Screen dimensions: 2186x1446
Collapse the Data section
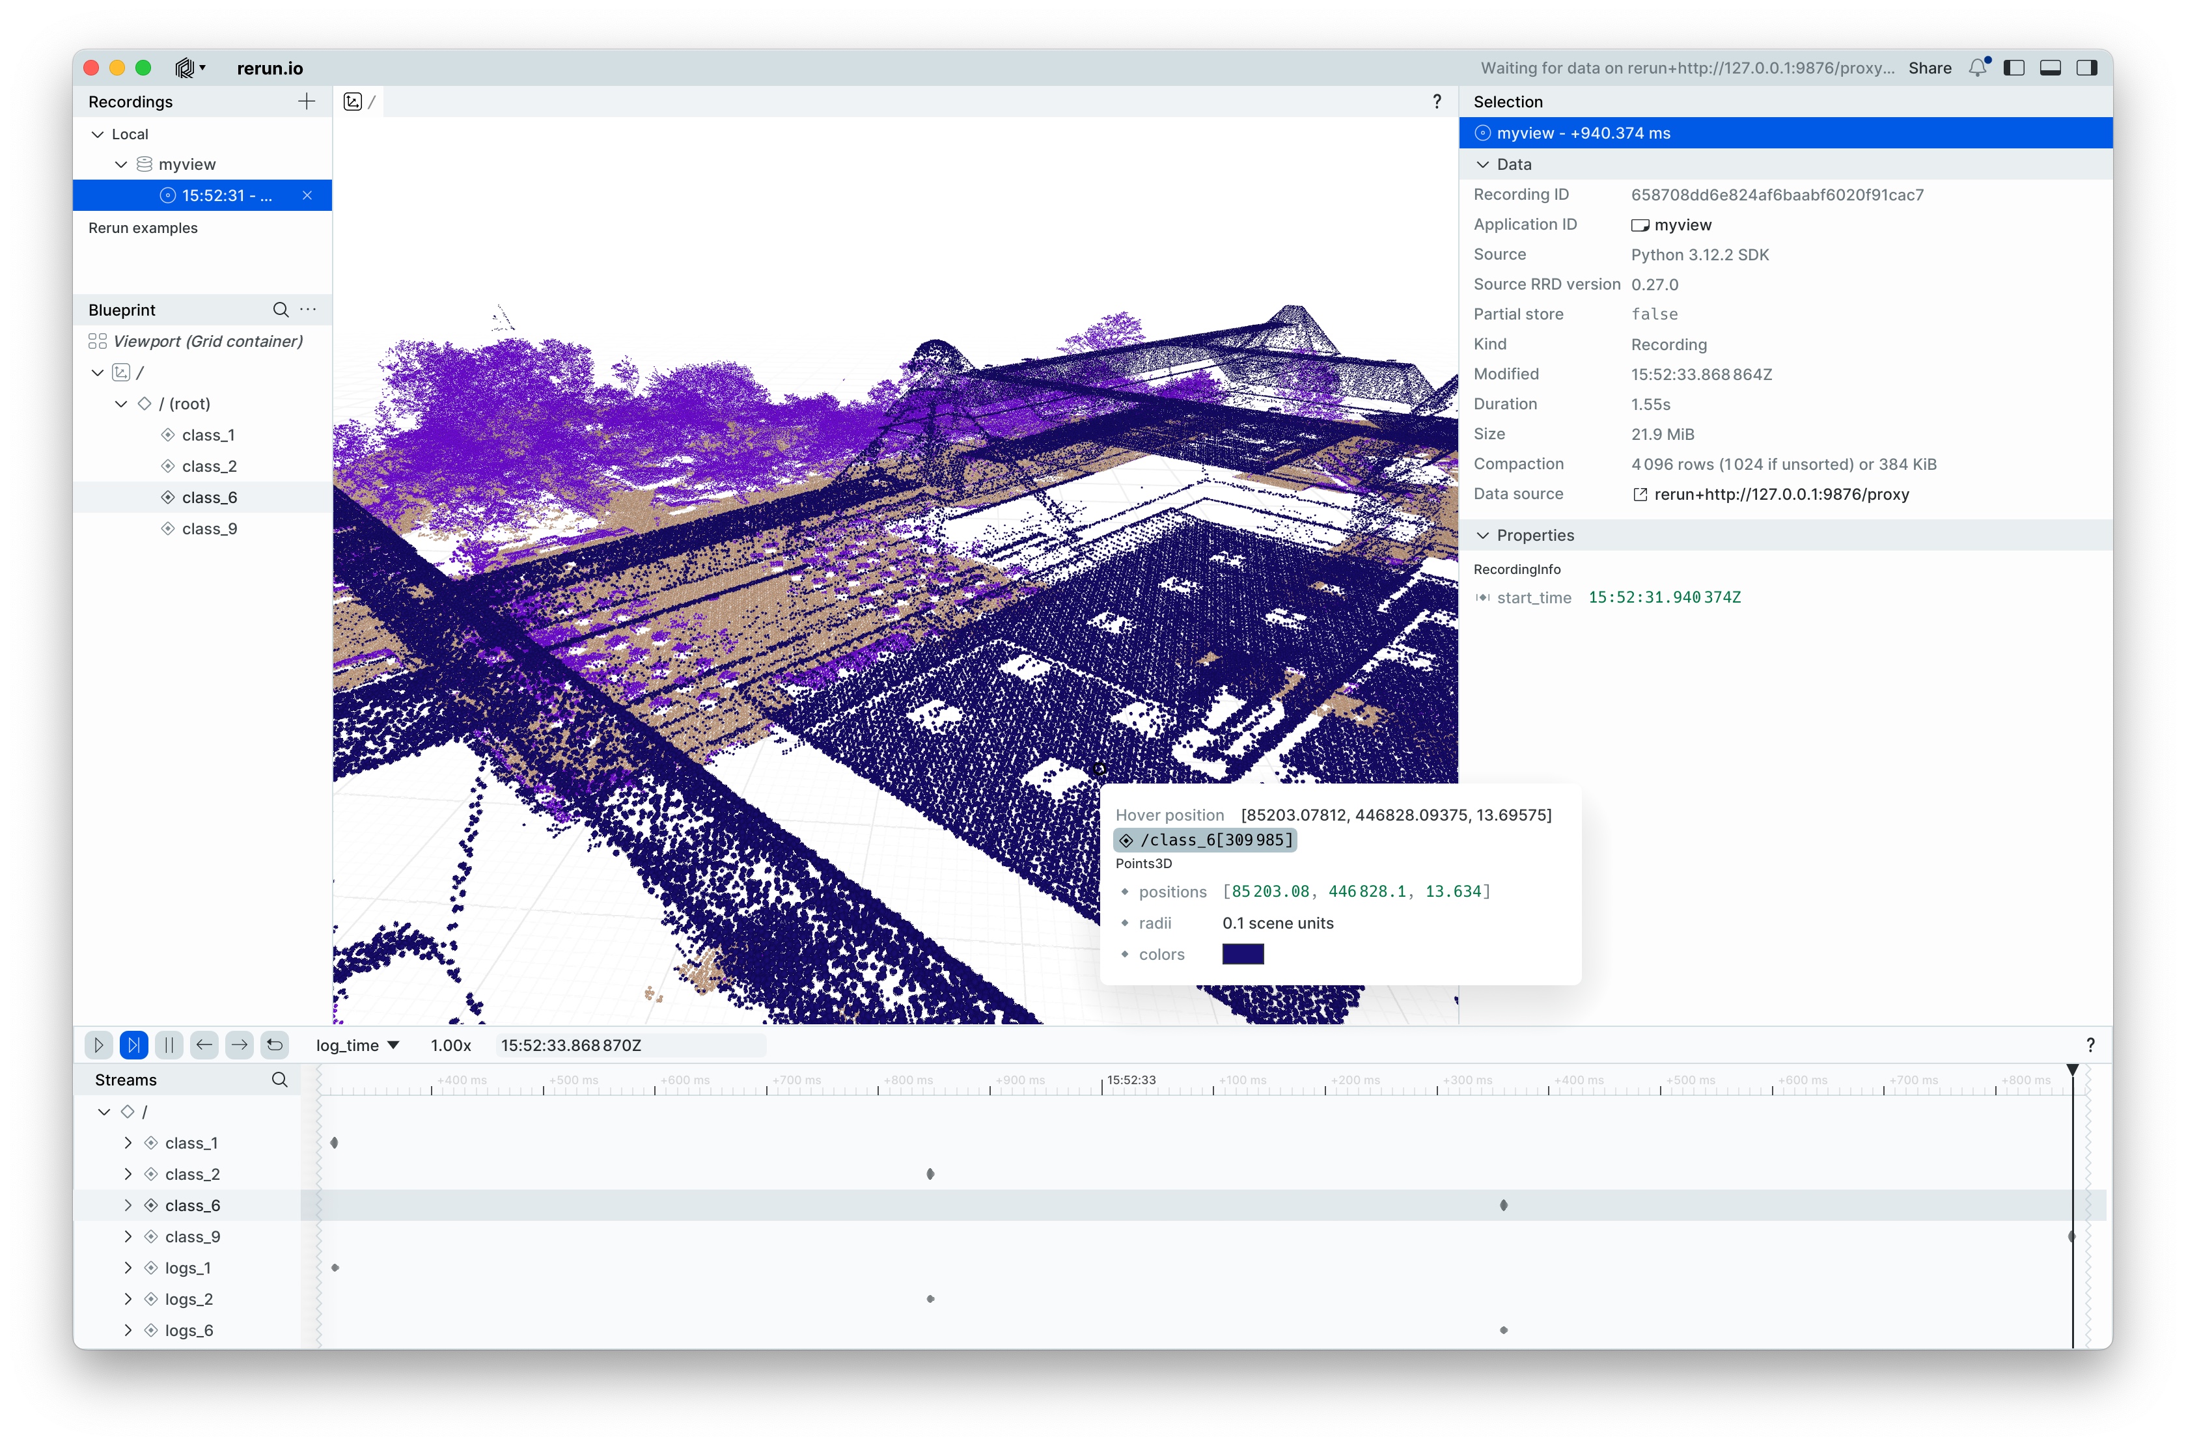[x=1483, y=164]
